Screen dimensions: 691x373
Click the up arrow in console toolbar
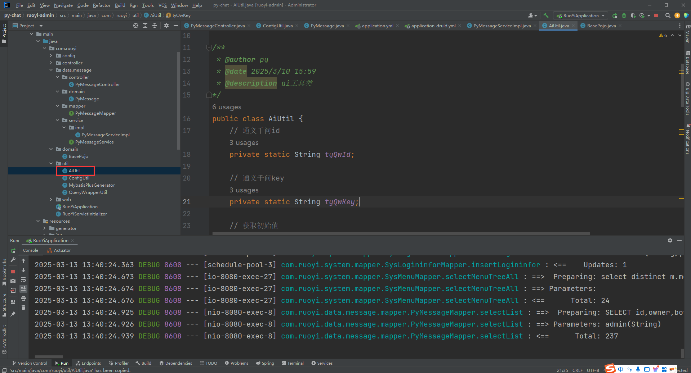click(23, 261)
